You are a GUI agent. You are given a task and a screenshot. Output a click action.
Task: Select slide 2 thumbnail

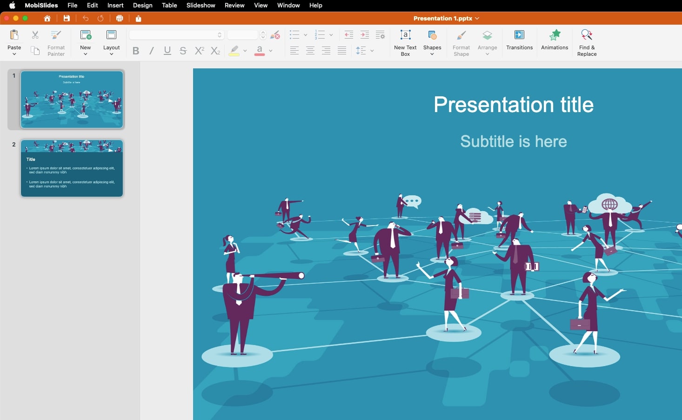click(x=72, y=168)
